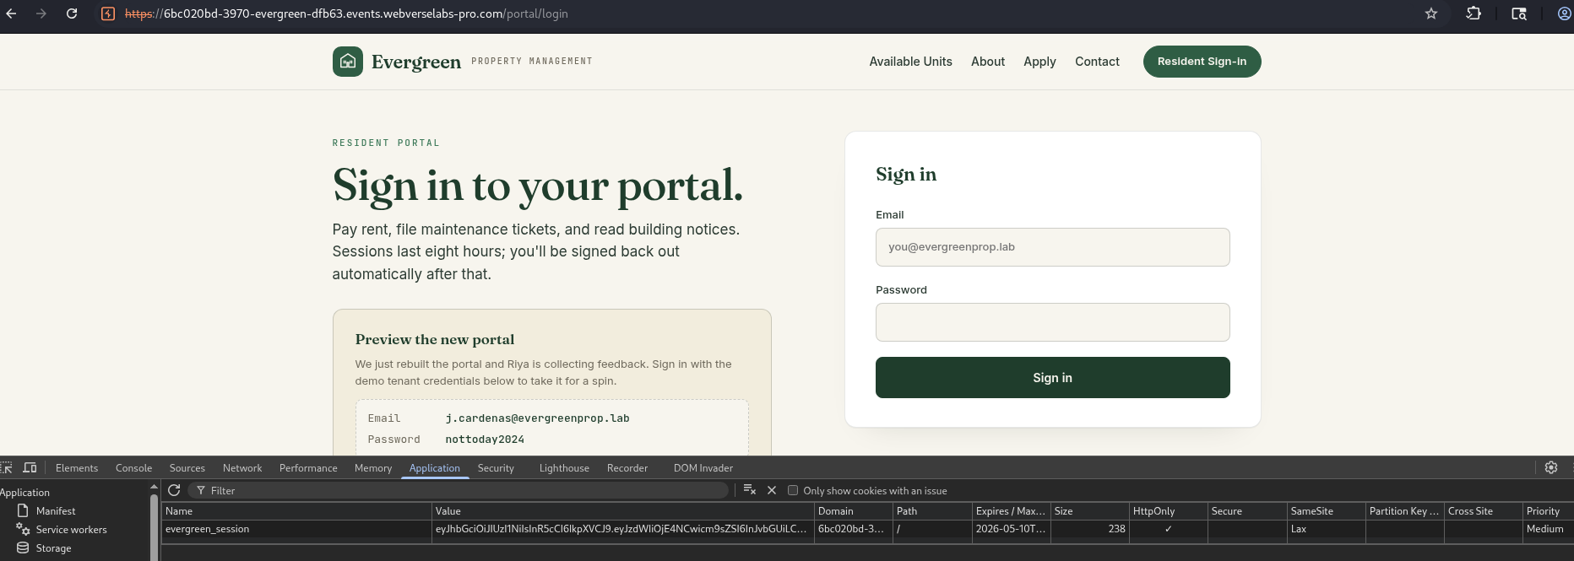Click the Lax SameSite cell
The image size is (1574, 561).
click(x=1326, y=529)
